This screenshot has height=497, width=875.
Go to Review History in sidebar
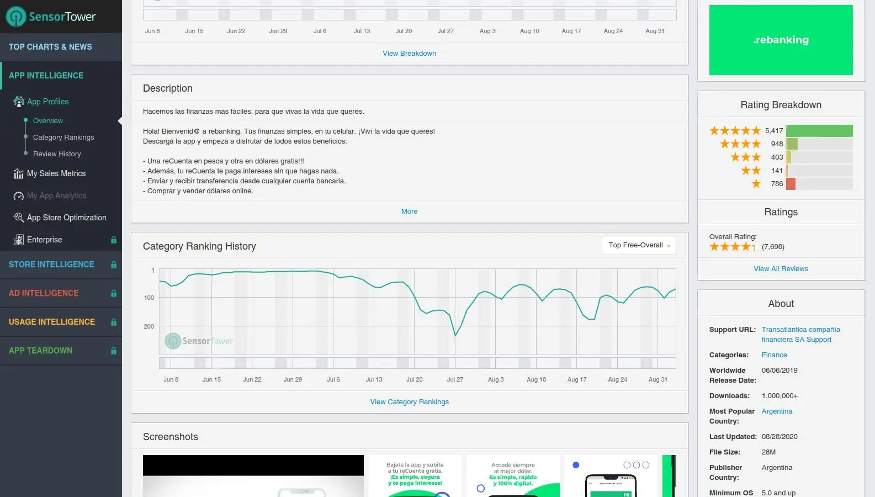tap(57, 154)
